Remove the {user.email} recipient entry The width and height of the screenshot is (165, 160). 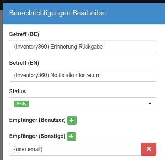(x=149, y=149)
